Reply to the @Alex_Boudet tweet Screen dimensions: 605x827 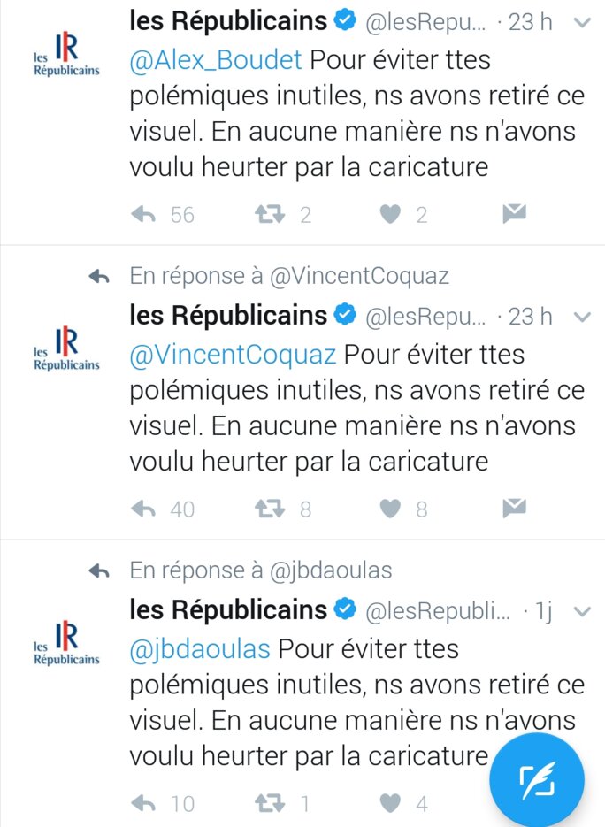(143, 215)
